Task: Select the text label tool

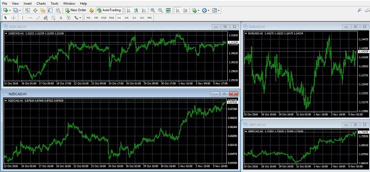Action: (61, 17)
